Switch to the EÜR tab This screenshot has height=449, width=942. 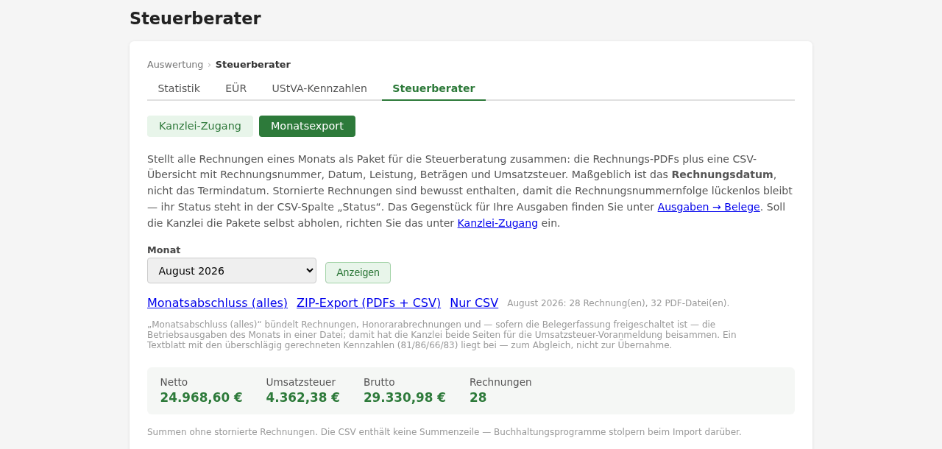235,88
